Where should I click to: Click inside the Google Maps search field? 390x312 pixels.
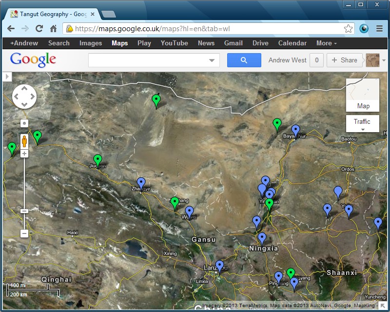coord(148,60)
